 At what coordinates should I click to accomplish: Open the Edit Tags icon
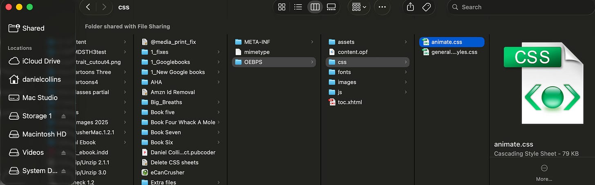[427, 7]
